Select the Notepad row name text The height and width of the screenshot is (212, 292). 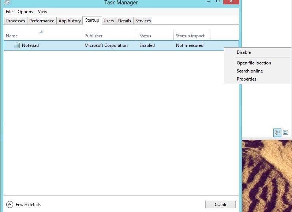[x=30, y=45]
